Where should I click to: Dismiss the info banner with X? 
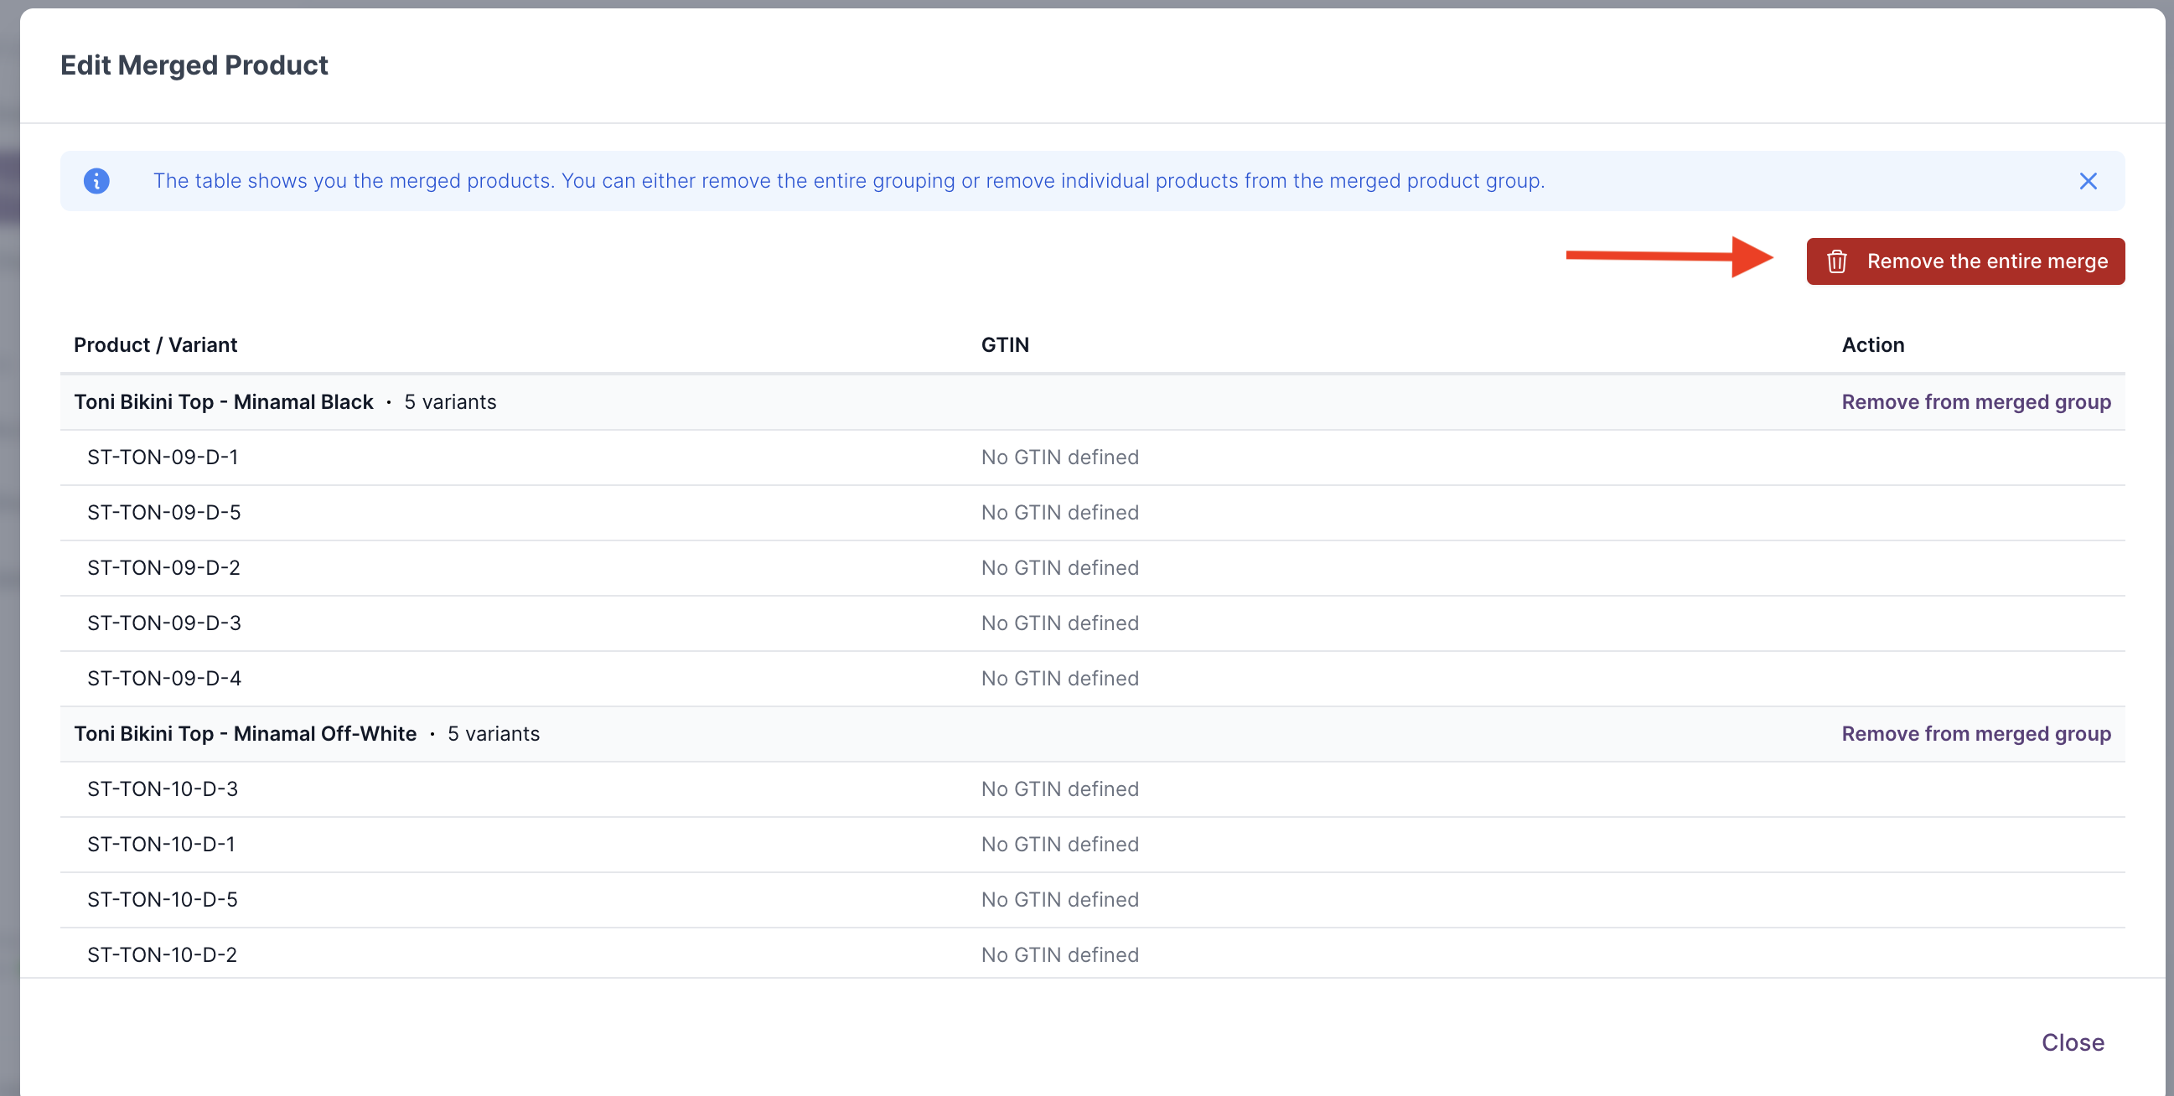pos(2088,180)
